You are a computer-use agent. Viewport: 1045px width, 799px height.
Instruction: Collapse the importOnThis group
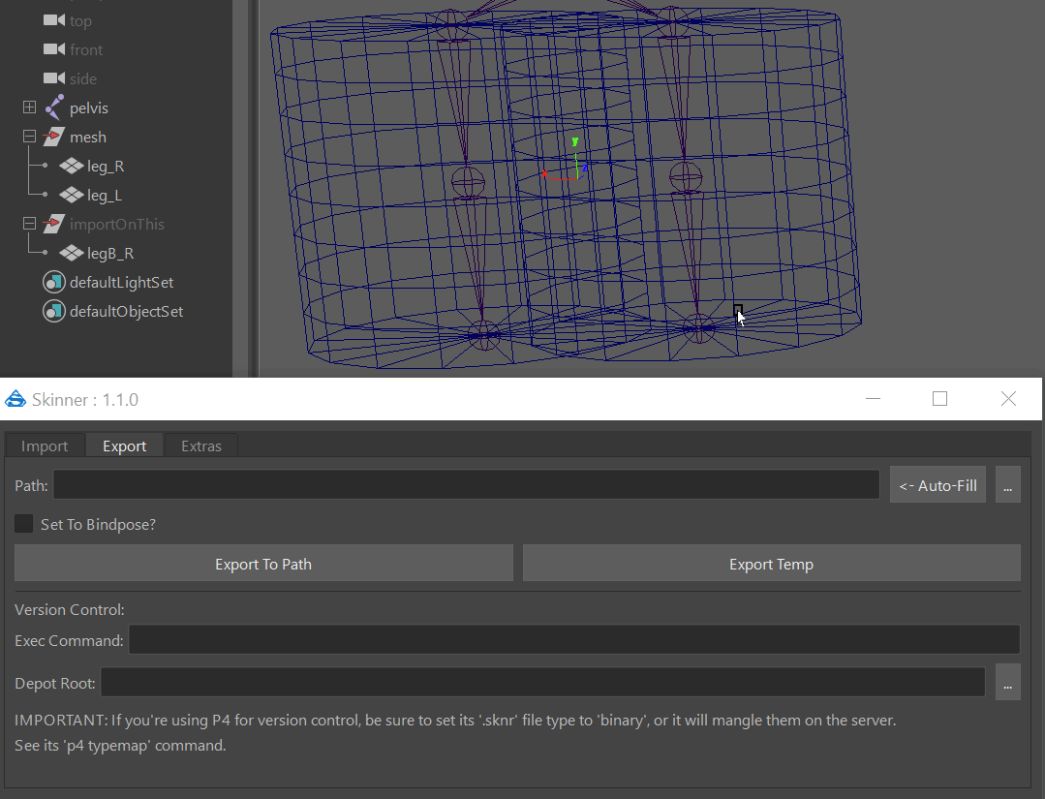click(x=29, y=224)
